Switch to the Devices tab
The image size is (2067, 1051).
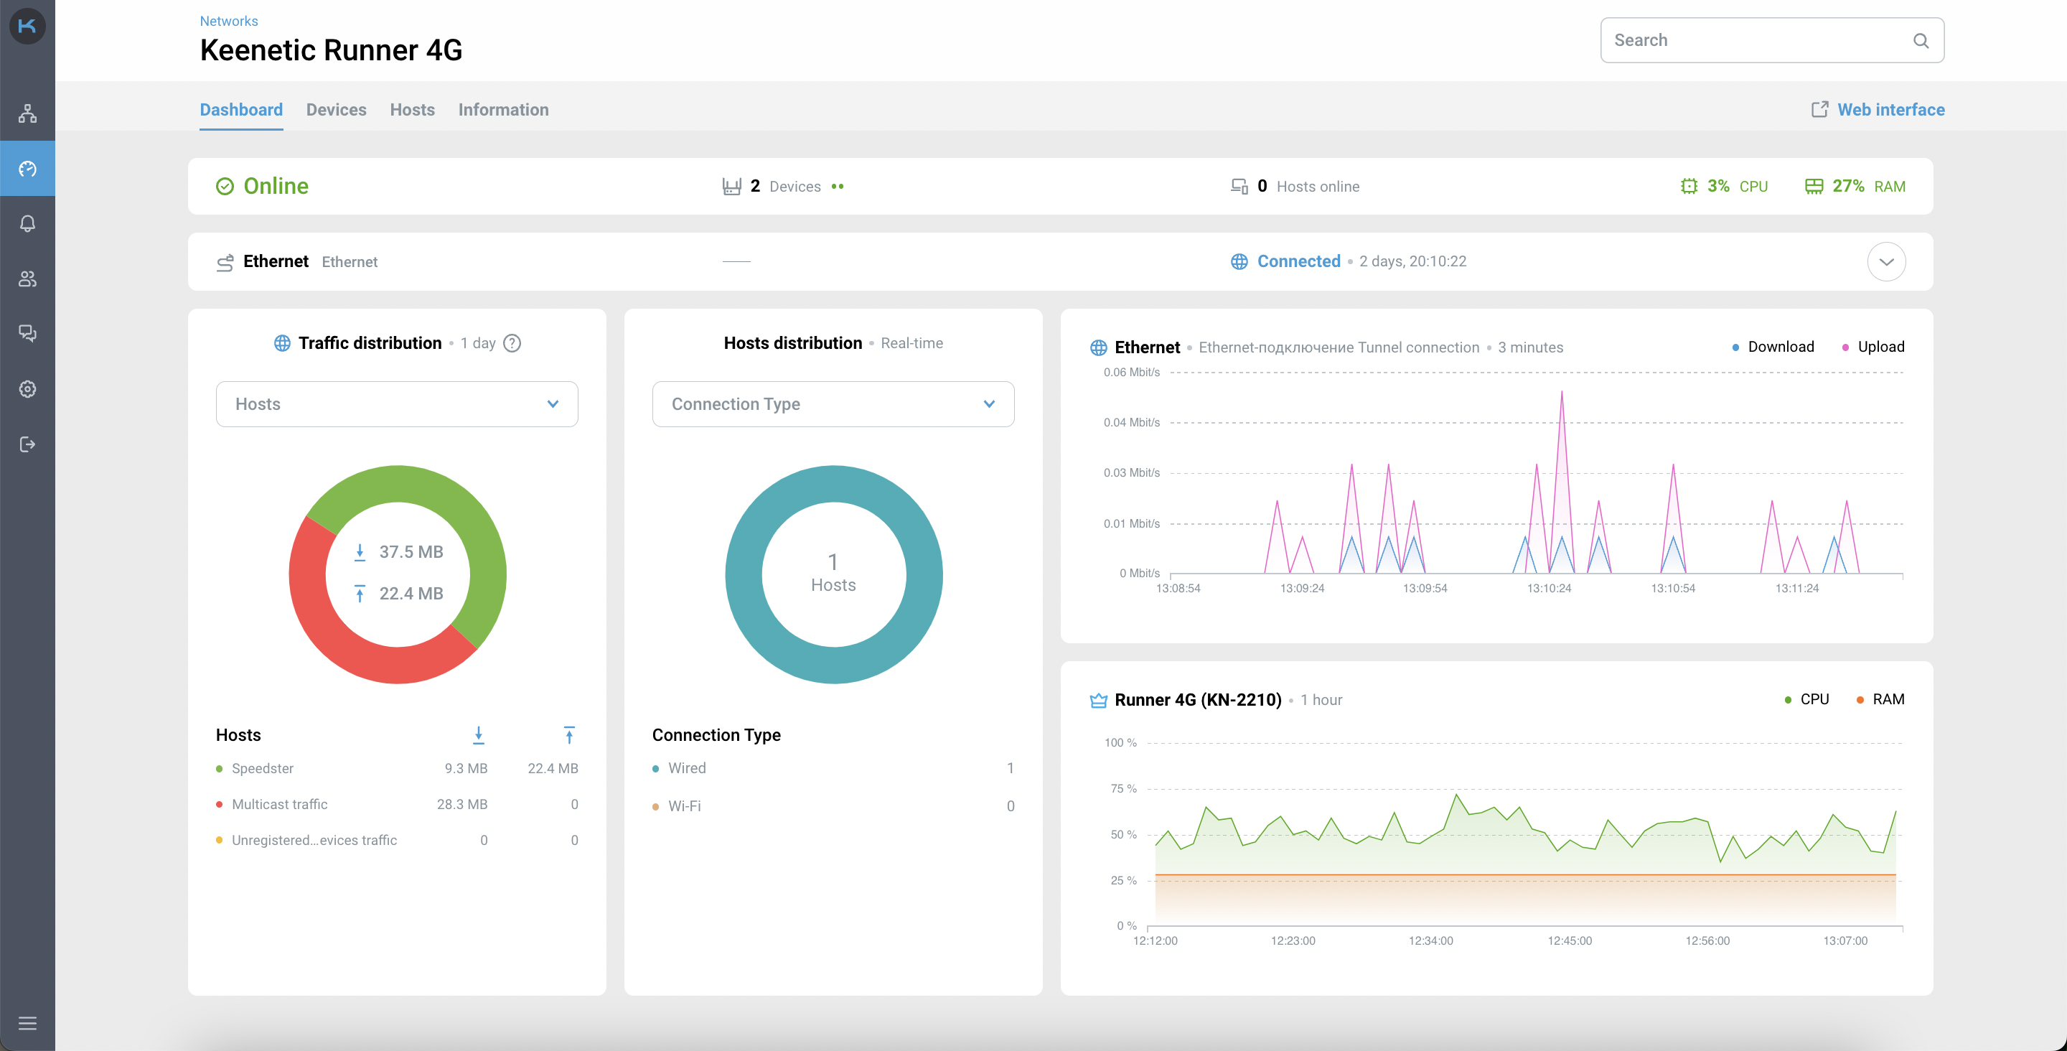pos(336,109)
